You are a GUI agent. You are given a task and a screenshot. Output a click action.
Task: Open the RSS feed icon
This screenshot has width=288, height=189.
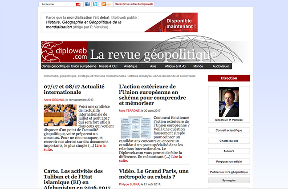[x=106, y=4]
